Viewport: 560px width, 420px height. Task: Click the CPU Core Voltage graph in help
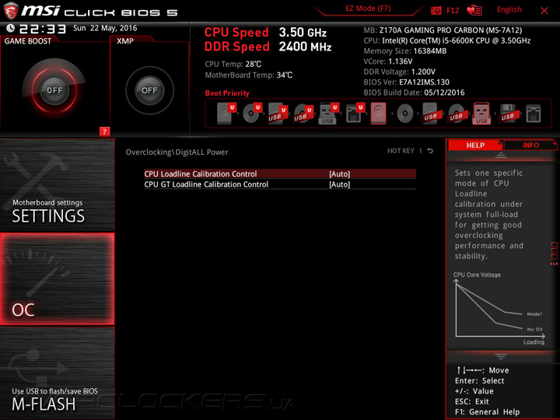pos(499,308)
